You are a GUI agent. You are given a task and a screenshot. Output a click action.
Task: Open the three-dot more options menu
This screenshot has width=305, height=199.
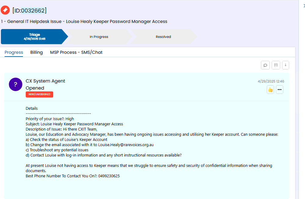click(x=280, y=90)
